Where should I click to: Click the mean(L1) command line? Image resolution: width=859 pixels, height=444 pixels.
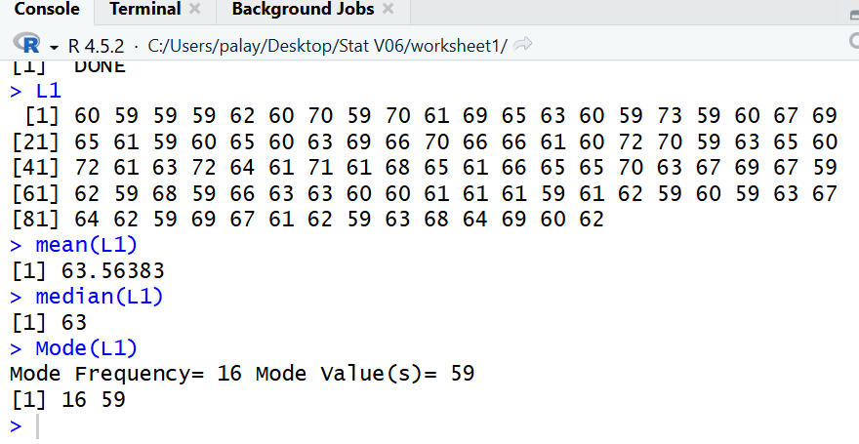(x=86, y=245)
